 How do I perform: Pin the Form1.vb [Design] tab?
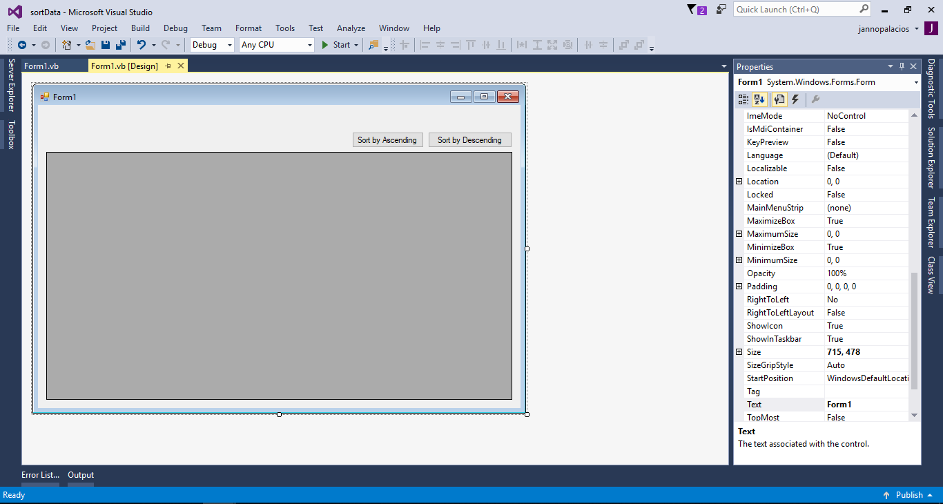[x=168, y=66]
